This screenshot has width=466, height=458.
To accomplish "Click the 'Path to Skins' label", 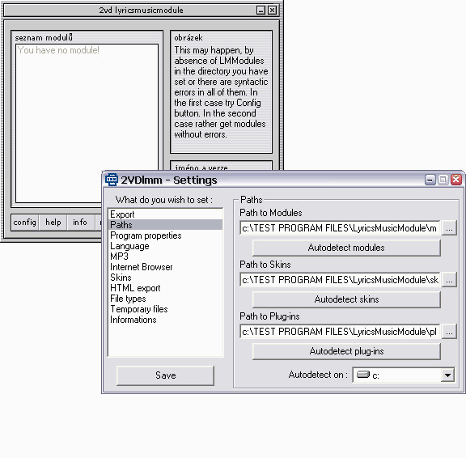I will point(265,265).
